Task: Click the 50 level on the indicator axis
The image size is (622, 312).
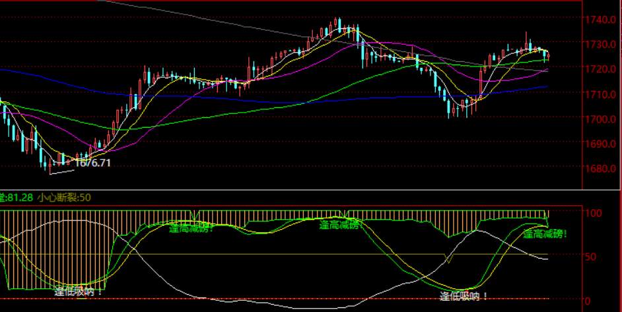Action: pyautogui.click(x=591, y=257)
